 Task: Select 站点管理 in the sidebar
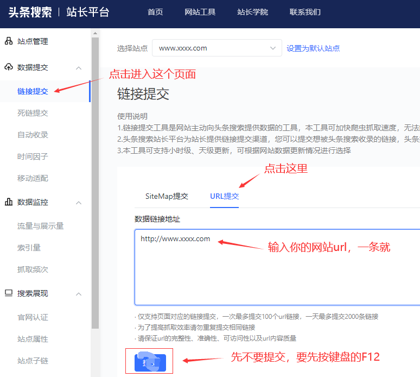tap(33, 41)
